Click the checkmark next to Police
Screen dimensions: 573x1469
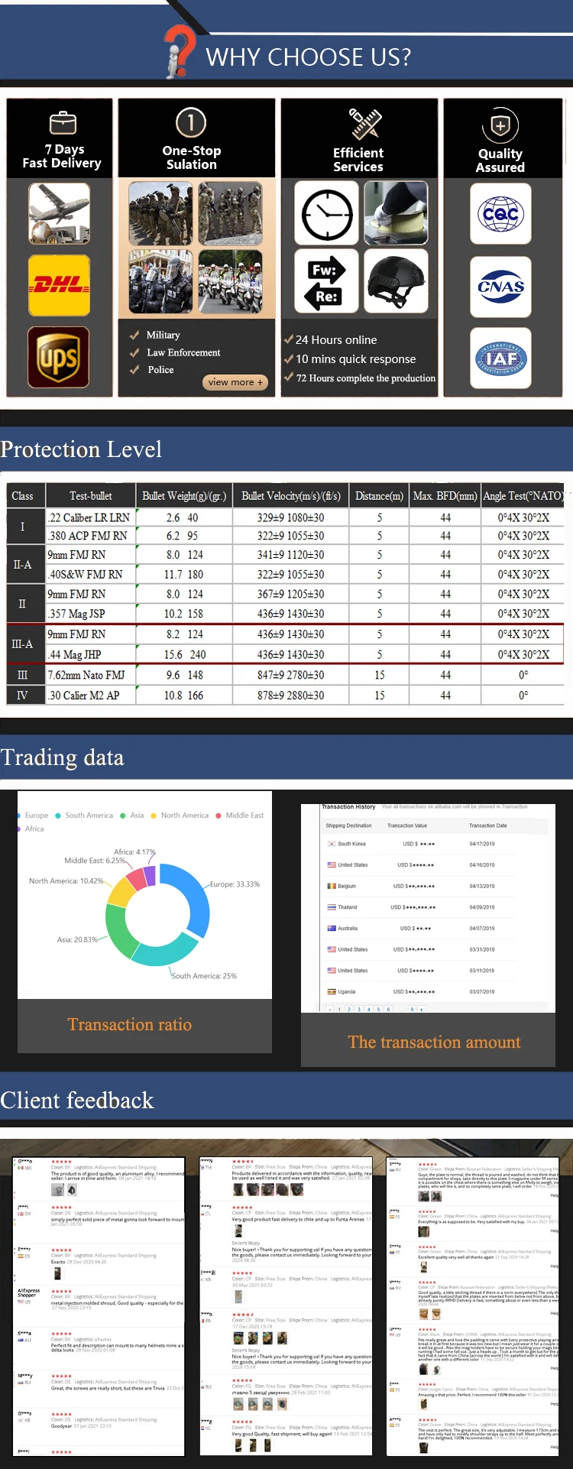click(x=134, y=369)
